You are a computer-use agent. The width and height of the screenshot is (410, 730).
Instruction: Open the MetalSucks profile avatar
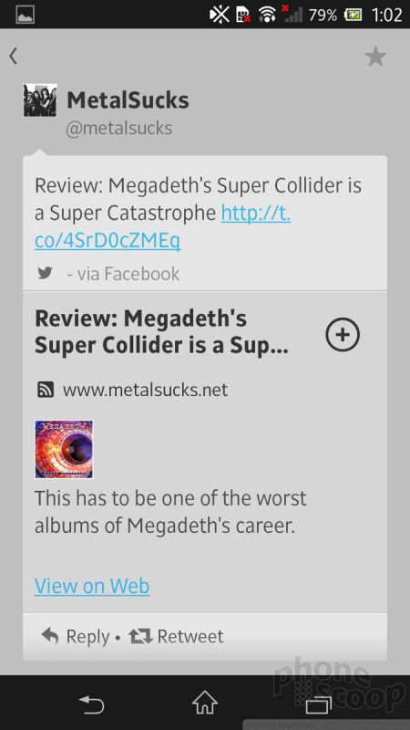(40, 100)
